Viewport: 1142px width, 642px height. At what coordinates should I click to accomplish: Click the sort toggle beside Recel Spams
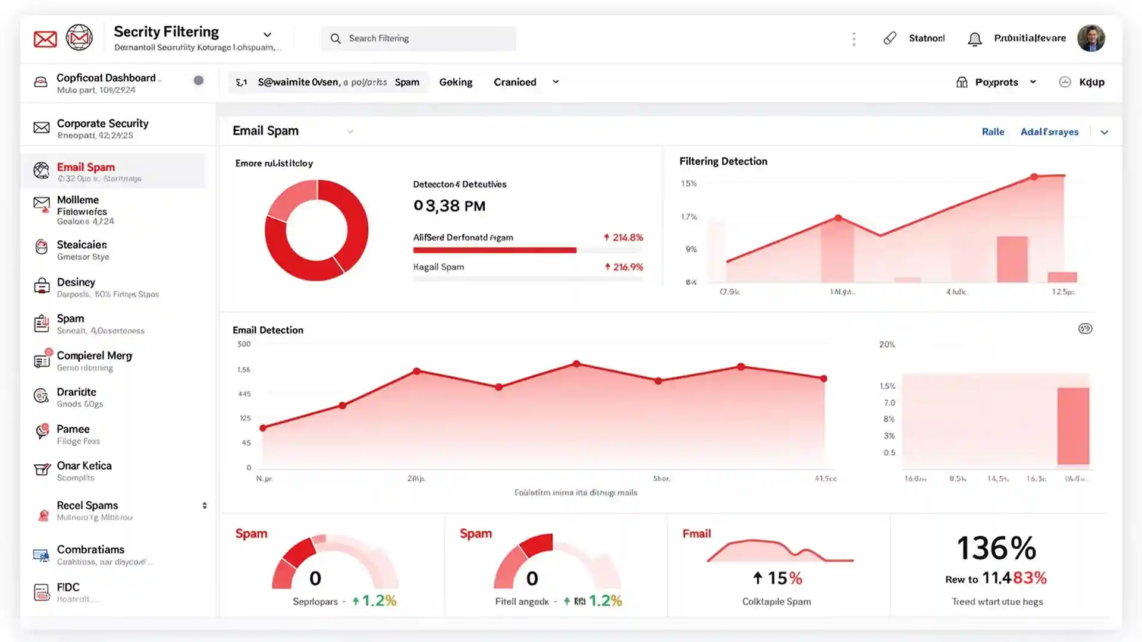[x=204, y=505]
